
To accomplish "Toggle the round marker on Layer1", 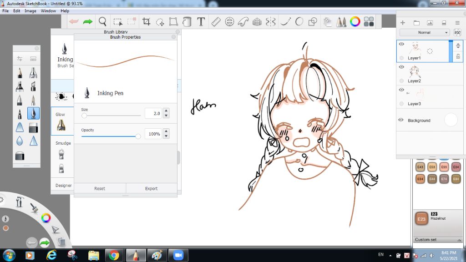I will click(x=401, y=58).
